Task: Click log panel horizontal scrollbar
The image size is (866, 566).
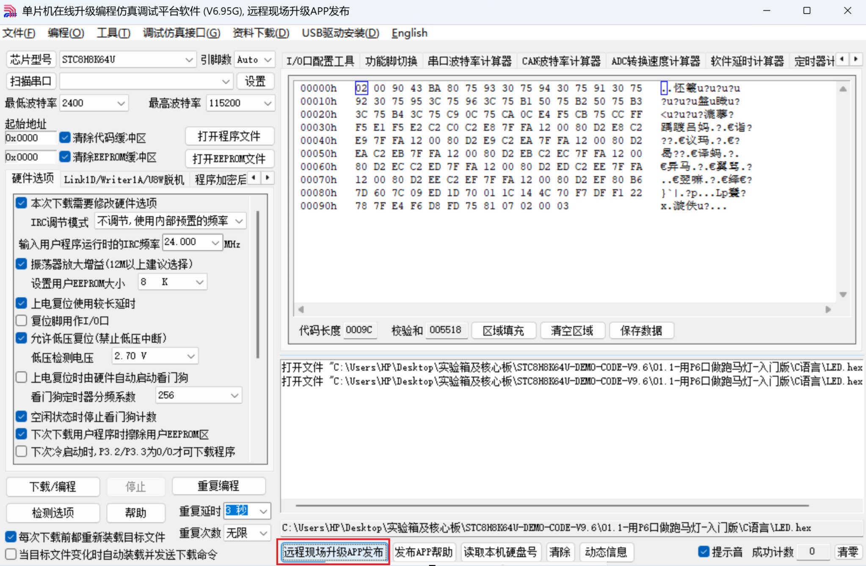Action: (x=552, y=505)
